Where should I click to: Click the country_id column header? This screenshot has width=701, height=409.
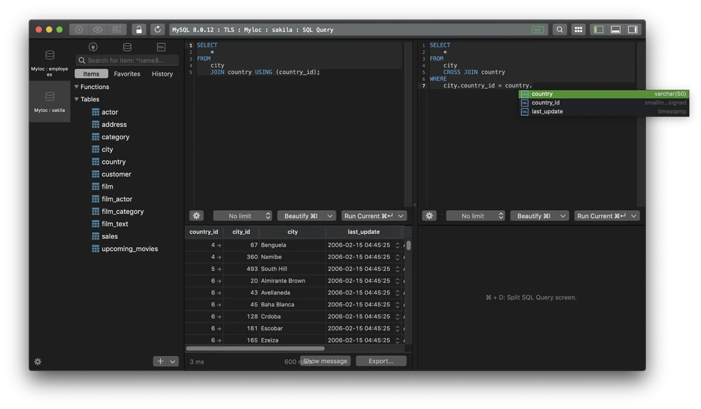[203, 231]
